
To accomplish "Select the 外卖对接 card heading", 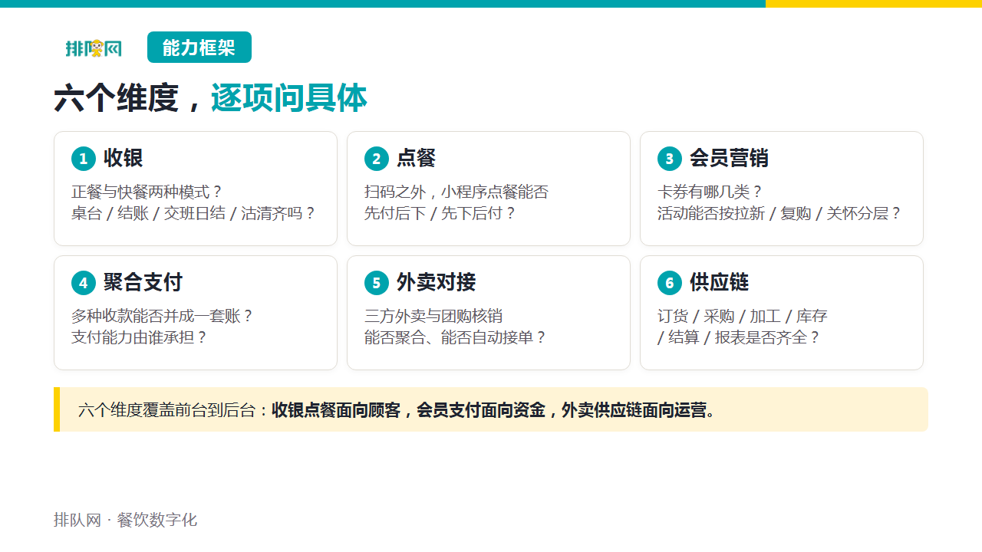I will (x=437, y=283).
